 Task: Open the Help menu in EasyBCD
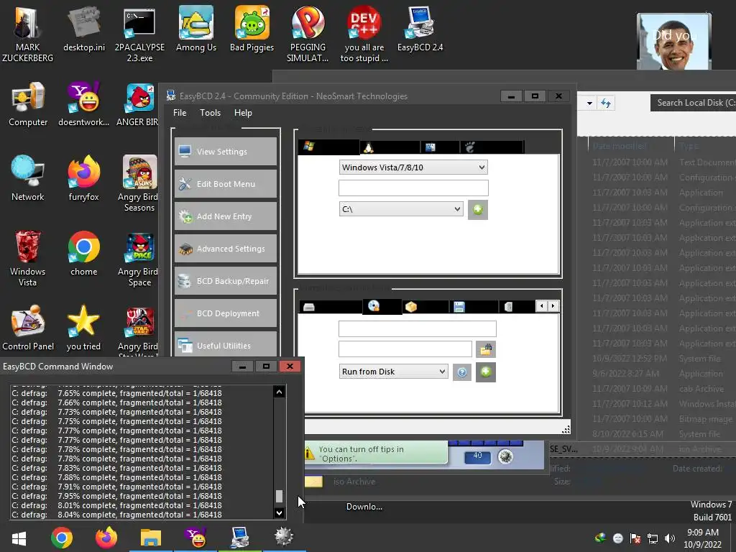(243, 113)
